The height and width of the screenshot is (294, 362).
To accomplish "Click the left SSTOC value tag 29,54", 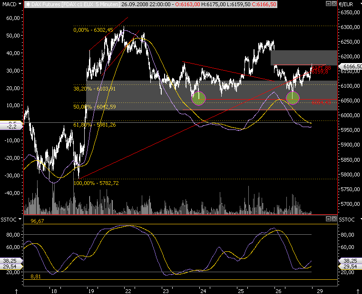I will click(11, 266).
